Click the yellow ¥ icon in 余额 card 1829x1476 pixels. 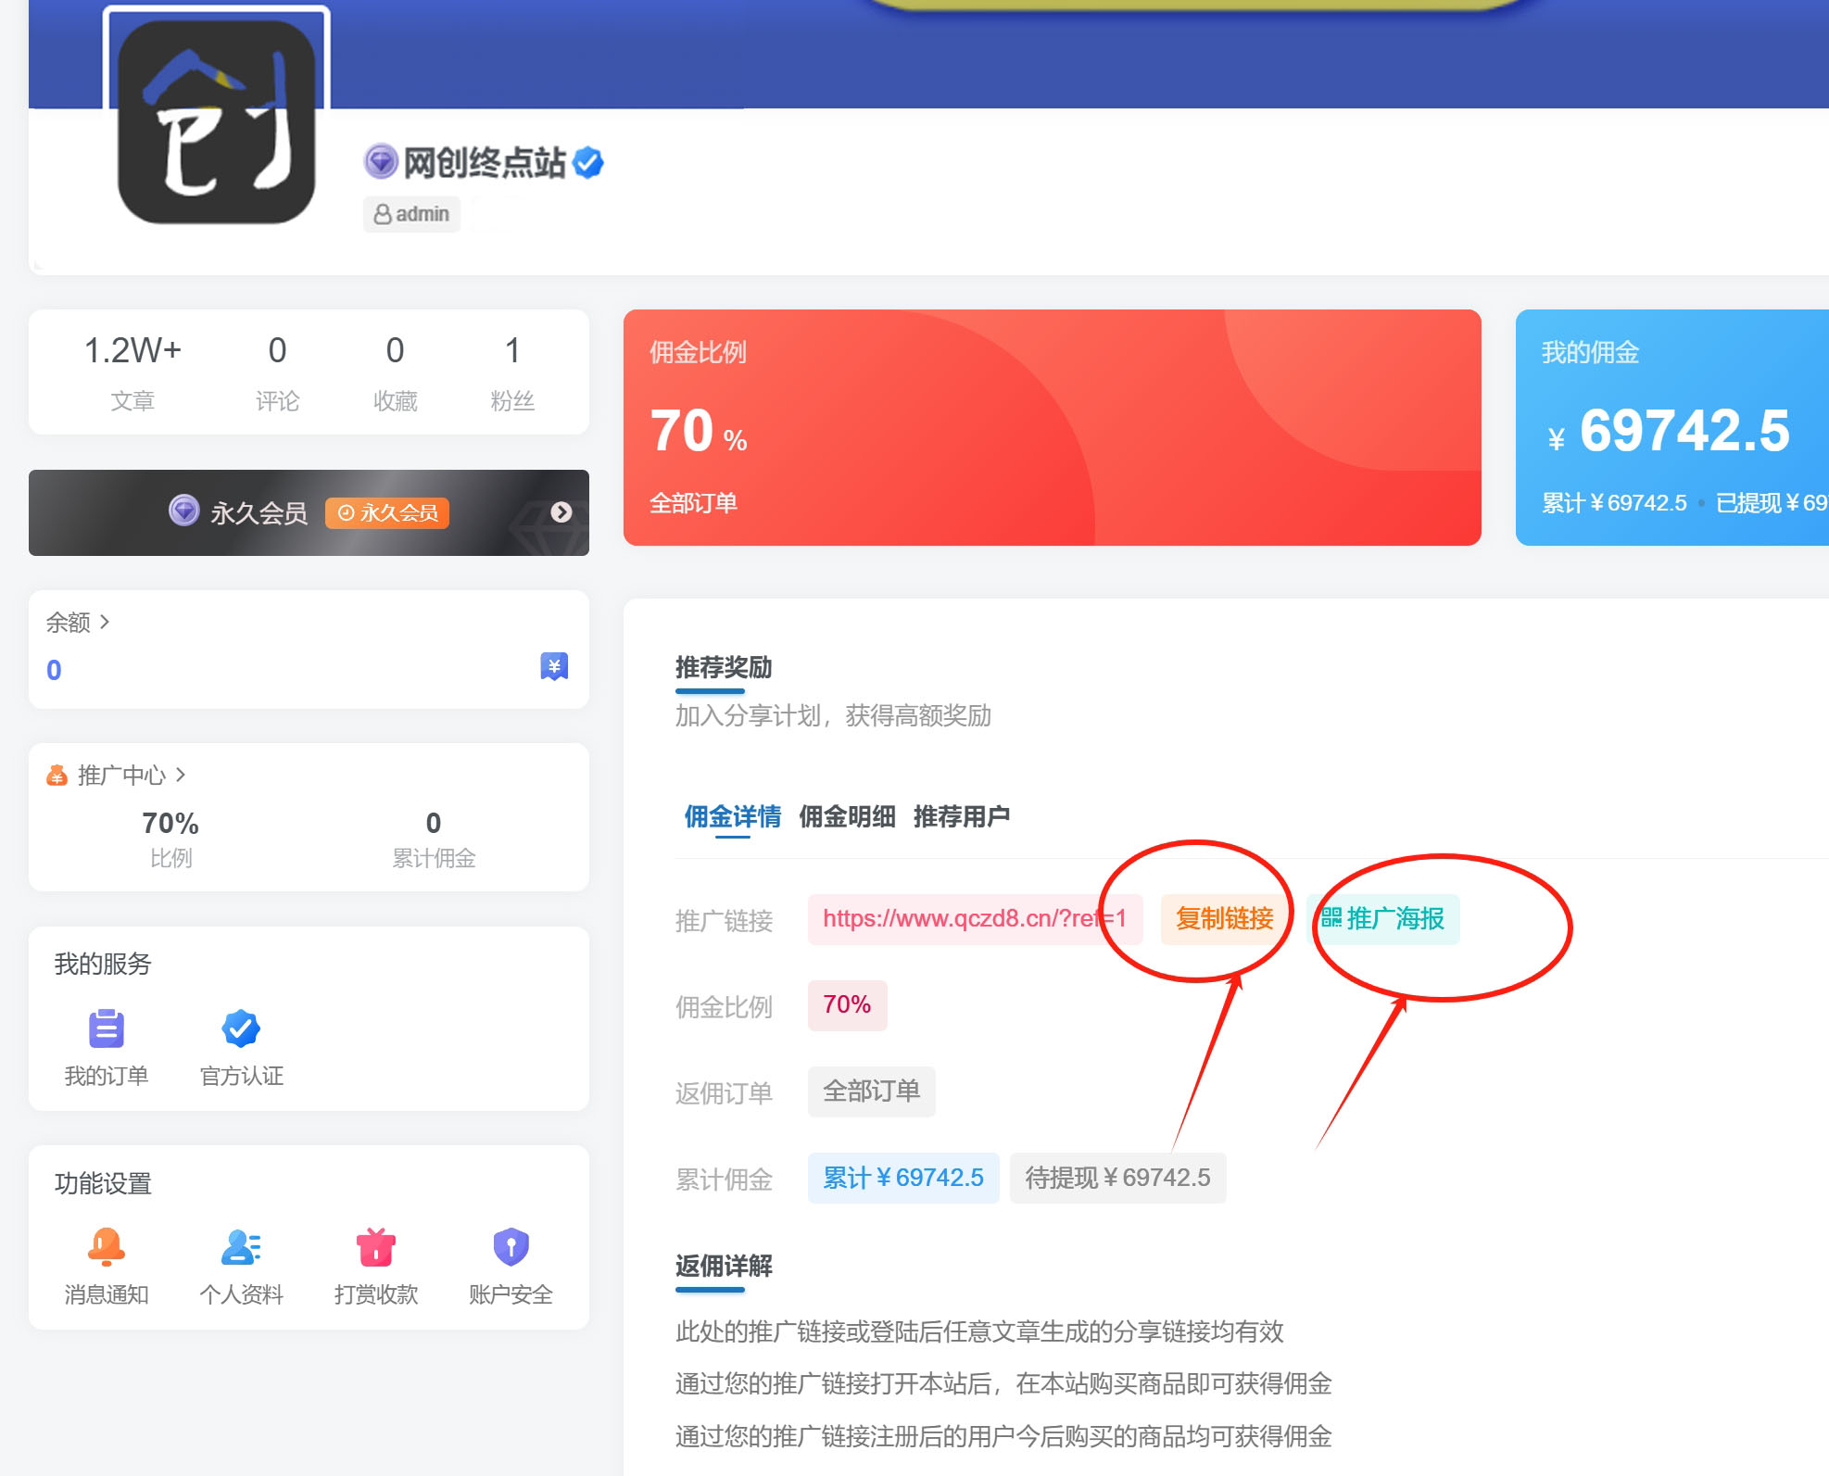click(554, 665)
